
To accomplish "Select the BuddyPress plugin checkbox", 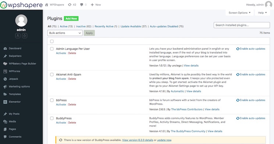I will pos(52,118).
